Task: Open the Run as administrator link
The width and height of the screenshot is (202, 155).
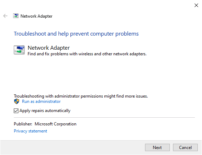Action: (x=41, y=101)
